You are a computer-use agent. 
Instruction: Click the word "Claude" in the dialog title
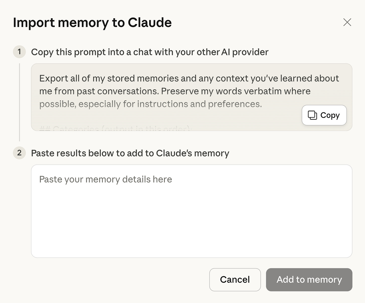pyautogui.click(x=150, y=22)
